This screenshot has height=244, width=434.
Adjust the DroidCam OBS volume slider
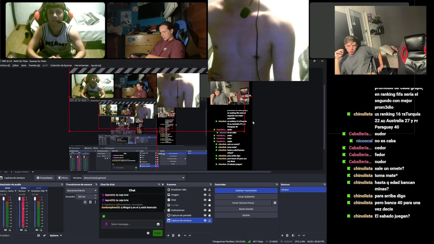[x=35, y=212]
